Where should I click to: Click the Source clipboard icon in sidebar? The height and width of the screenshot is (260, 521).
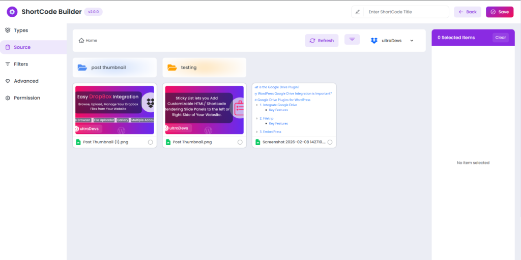pos(8,47)
